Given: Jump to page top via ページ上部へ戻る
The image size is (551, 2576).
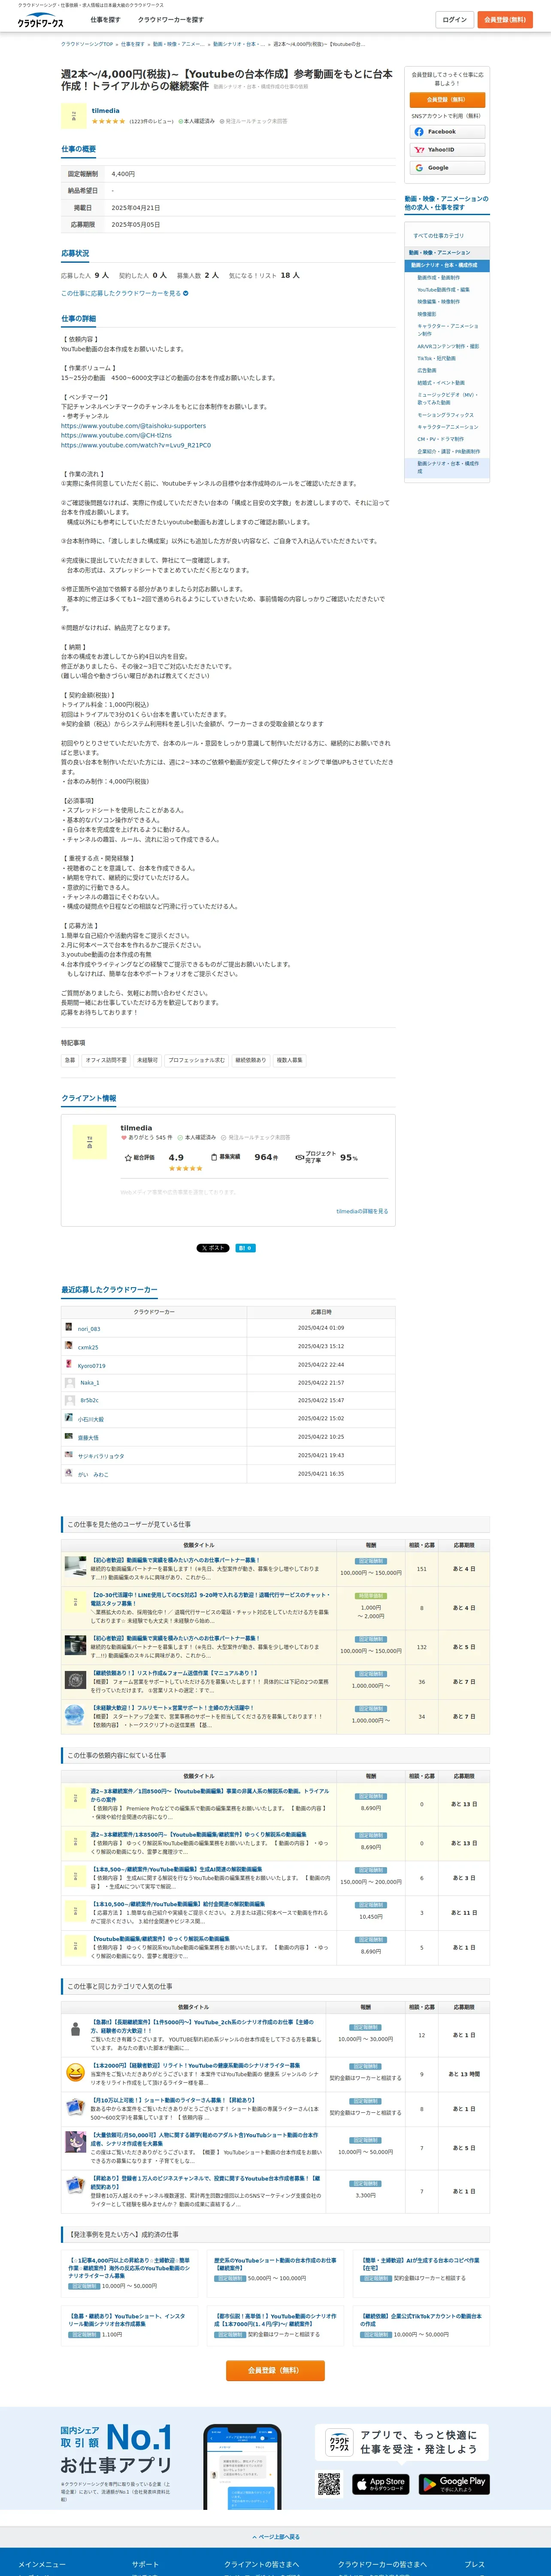Looking at the screenshot, I should click(x=276, y=2537).
